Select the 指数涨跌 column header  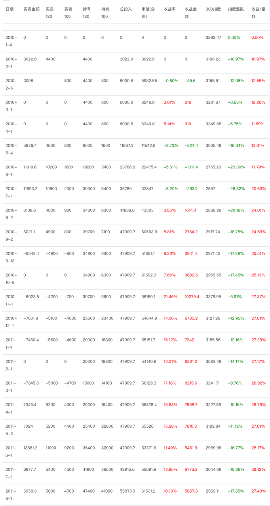click(x=236, y=9)
